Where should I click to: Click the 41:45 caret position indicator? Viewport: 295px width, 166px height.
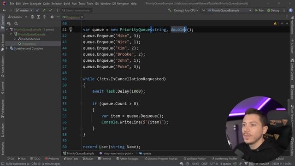pyautogui.click(x=195, y=164)
